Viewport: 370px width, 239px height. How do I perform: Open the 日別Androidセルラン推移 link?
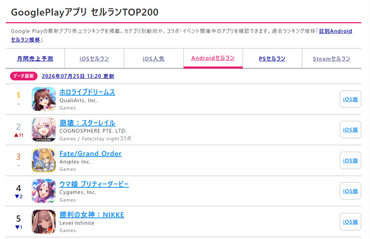pos(335,31)
